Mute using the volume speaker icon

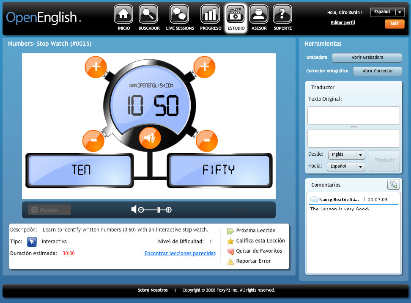(134, 209)
